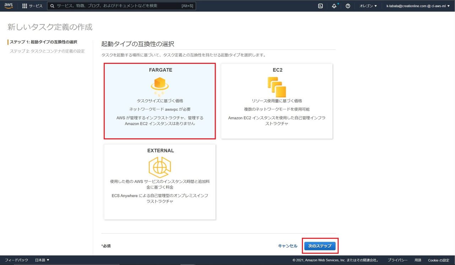Open the 用語 footer link
The width and height of the screenshot is (455, 265).
[418, 260]
